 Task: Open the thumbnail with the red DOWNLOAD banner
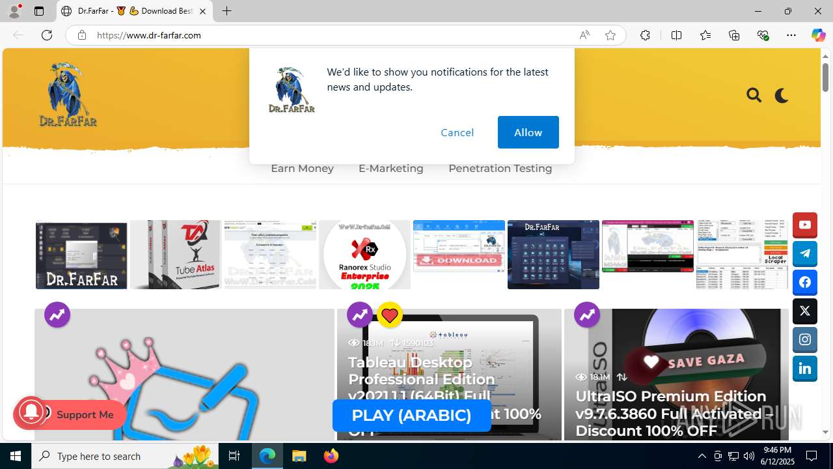point(459,246)
